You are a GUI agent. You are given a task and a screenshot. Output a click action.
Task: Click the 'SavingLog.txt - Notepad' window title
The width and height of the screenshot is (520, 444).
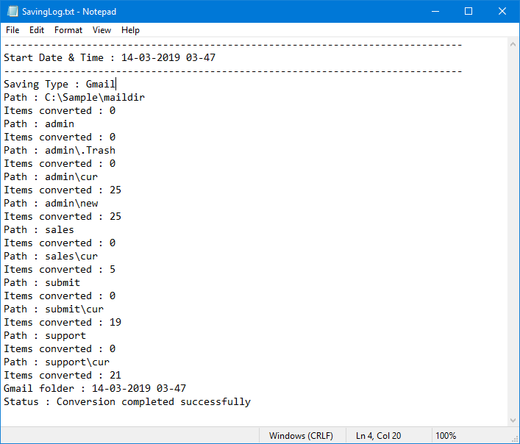[x=69, y=12]
